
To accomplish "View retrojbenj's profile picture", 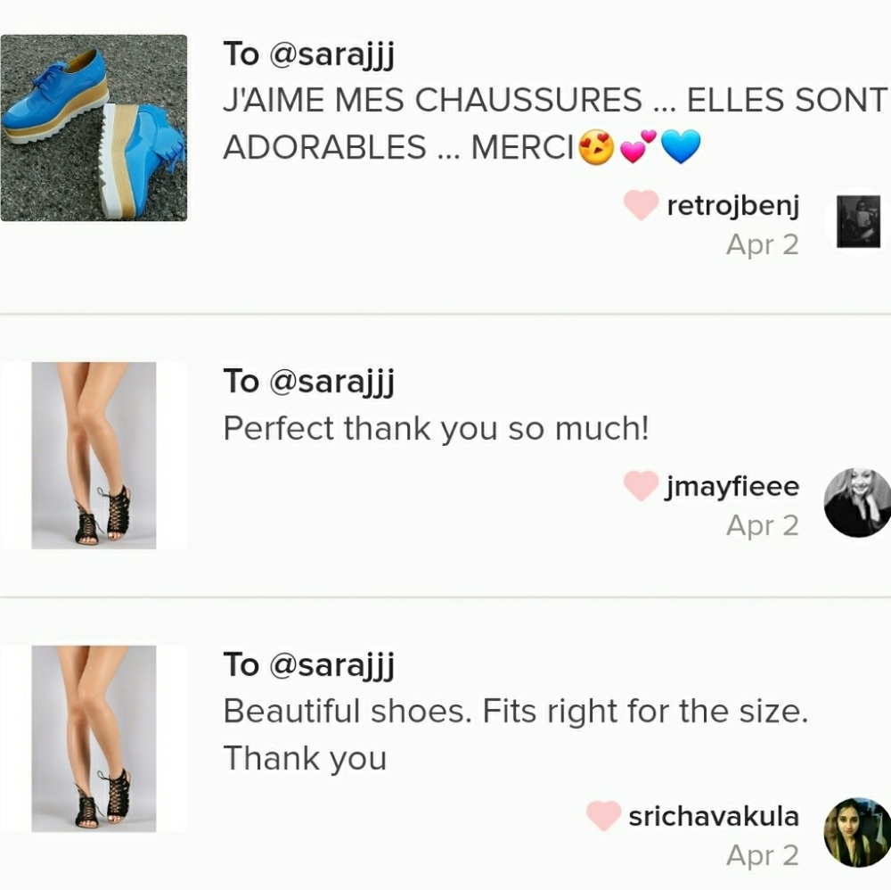I will pyautogui.click(x=857, y=221).
